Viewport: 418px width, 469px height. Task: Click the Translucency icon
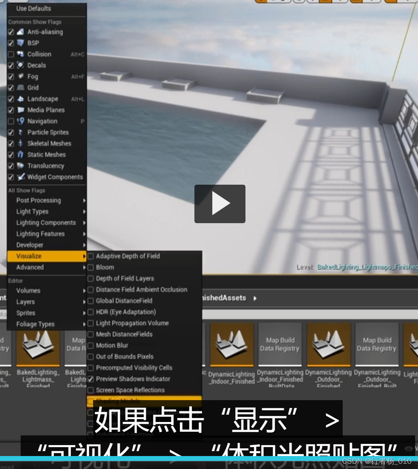20,166
